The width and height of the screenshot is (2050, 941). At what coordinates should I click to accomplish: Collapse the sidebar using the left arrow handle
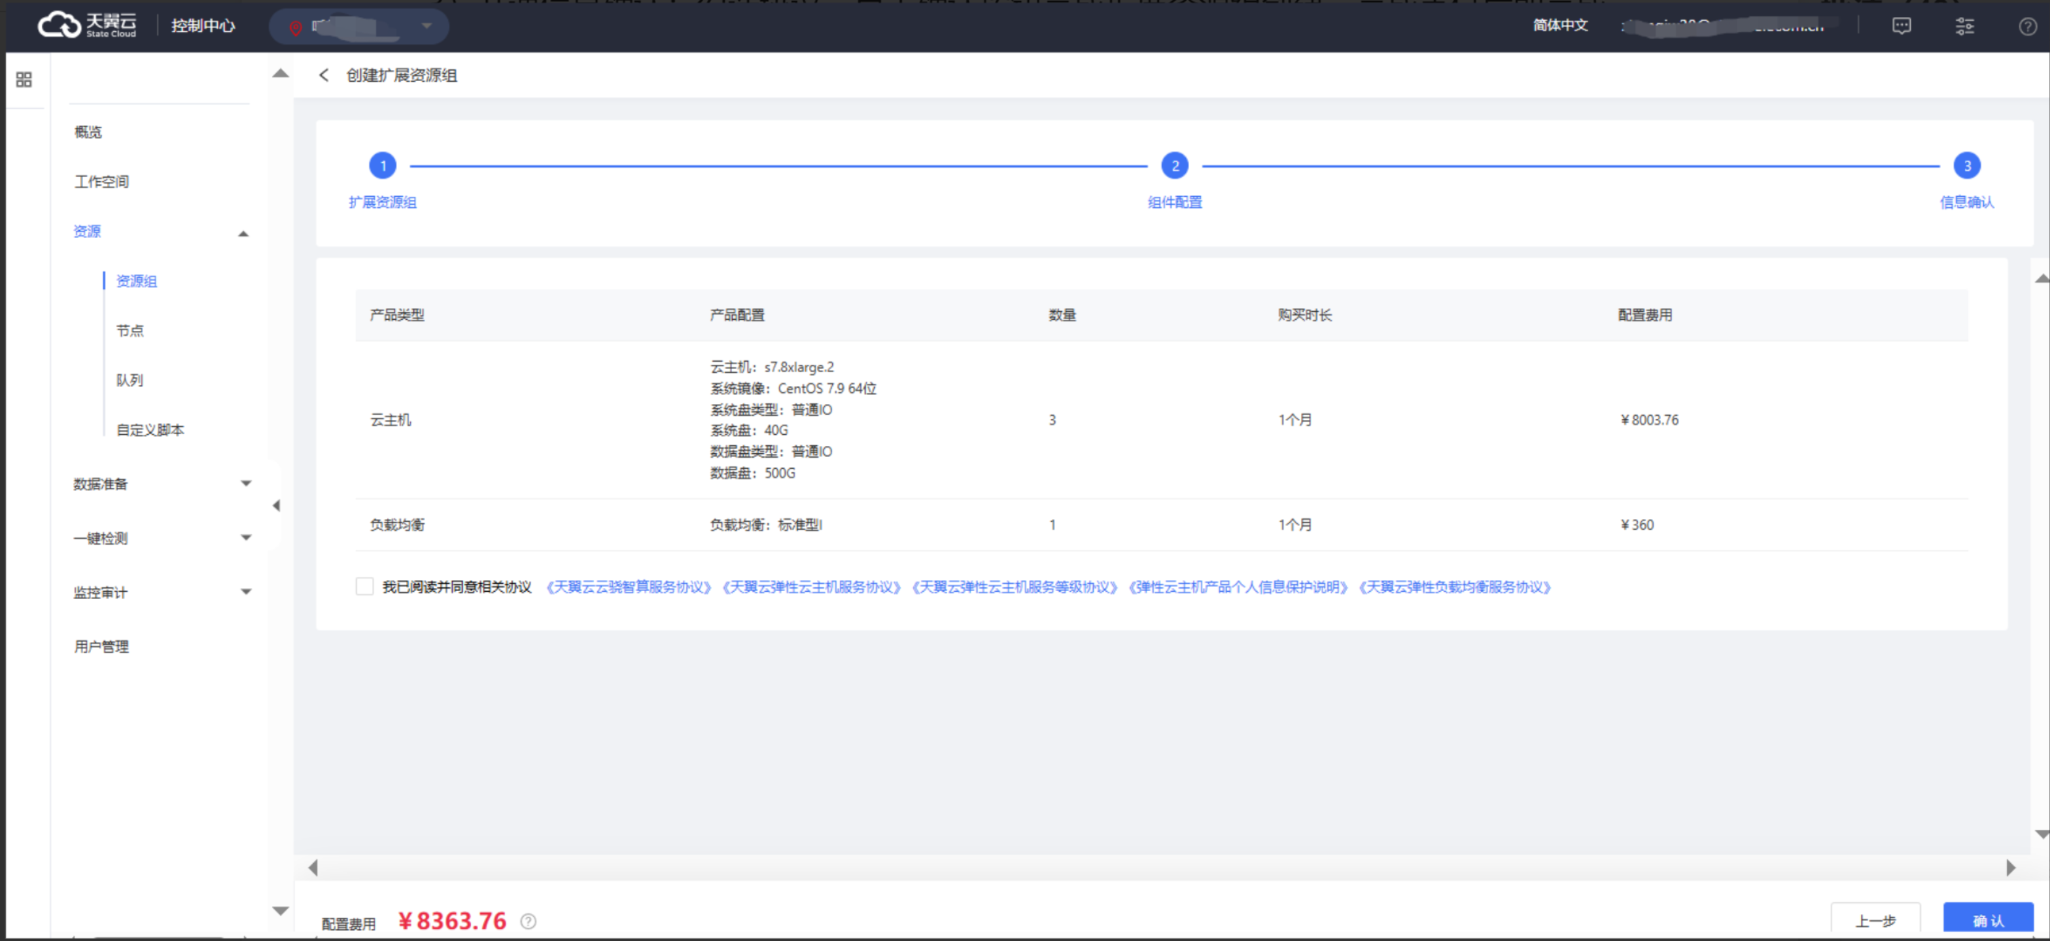click(x=276, y=505)
